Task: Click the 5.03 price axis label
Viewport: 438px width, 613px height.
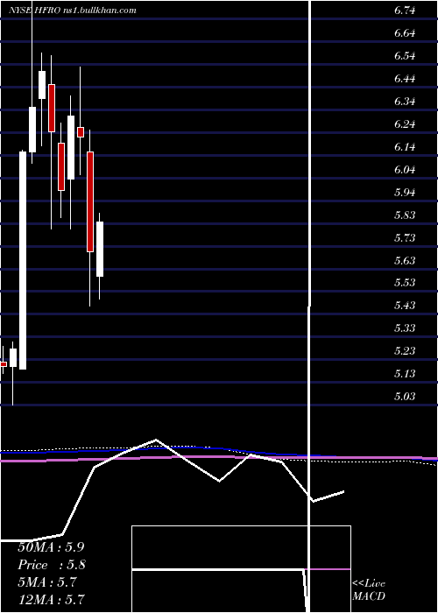Action: pos(404,396)
